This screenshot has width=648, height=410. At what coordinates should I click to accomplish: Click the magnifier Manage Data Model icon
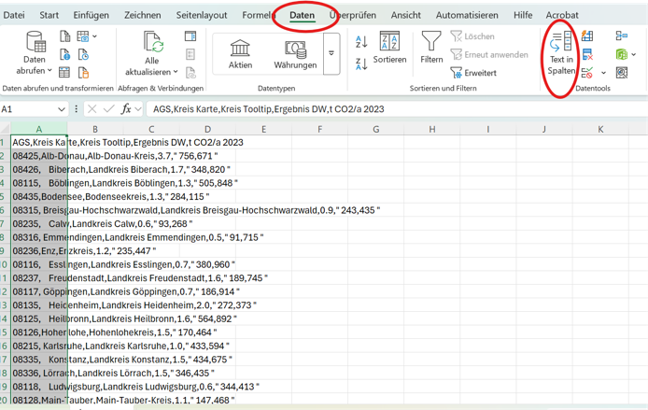(622, 73)
